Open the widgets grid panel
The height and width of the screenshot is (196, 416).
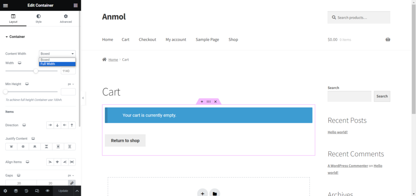[76, 5]
